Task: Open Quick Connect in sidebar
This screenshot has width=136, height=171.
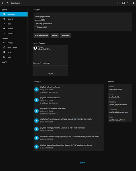Action: (x=14, y=48)
